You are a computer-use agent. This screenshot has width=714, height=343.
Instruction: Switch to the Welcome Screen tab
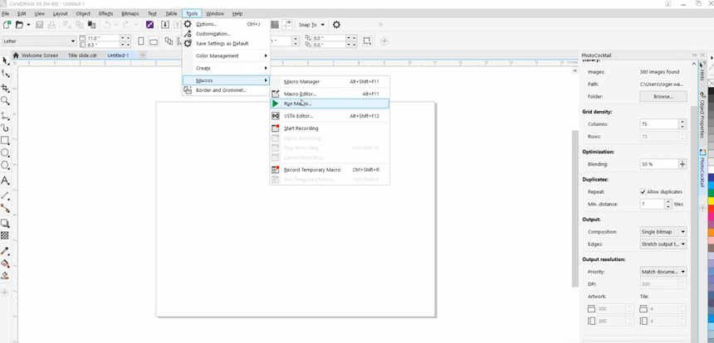click(x=40, y=56)
